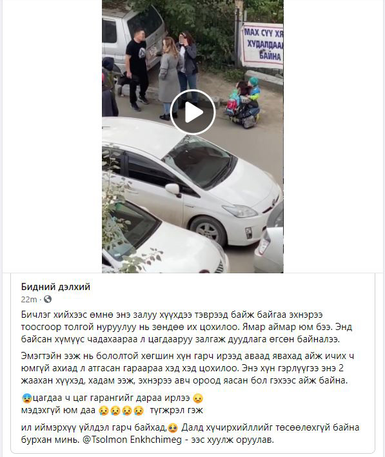The height and width of the screenshot is (457, 385).
Task: Click the first crying emoji after мэдэхгүй юм даа
Action: click(104, 411)
